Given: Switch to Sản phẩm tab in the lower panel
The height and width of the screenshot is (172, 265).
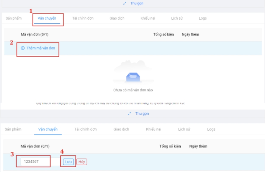Looking at the screenshot, I should click(13, 129).
